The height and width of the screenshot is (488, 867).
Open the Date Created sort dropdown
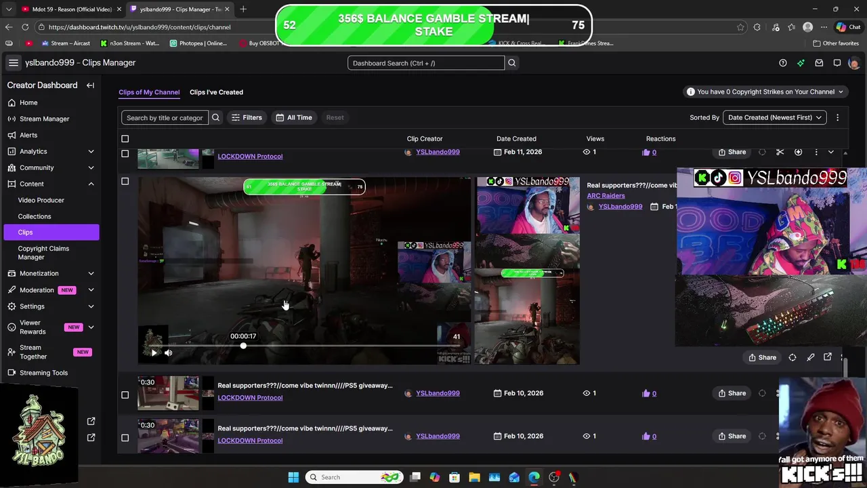point(774,117)
